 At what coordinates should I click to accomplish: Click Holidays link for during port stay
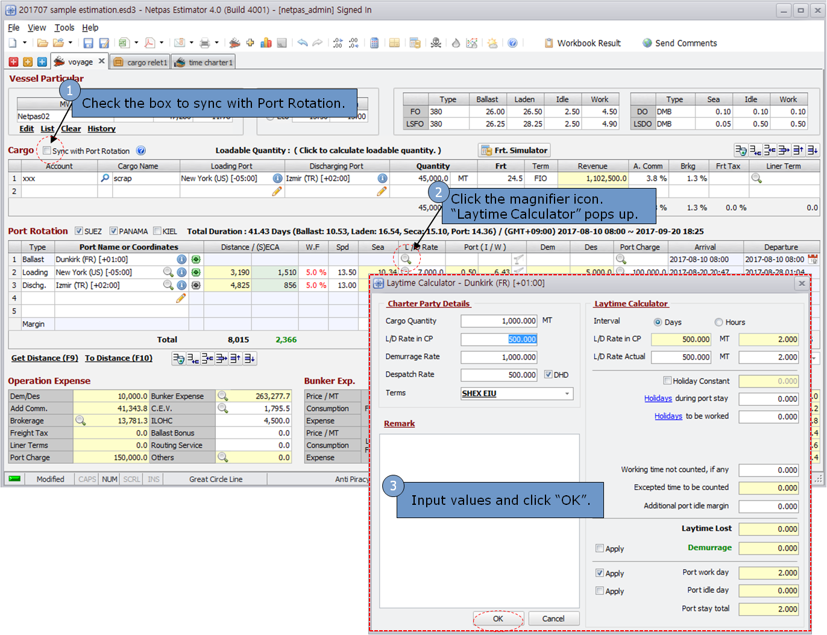click(658, 398)
